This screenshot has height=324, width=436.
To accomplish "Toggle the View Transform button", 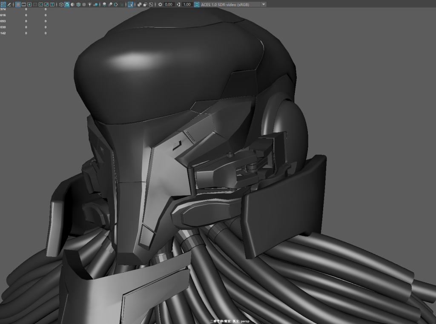I will 197,4.
